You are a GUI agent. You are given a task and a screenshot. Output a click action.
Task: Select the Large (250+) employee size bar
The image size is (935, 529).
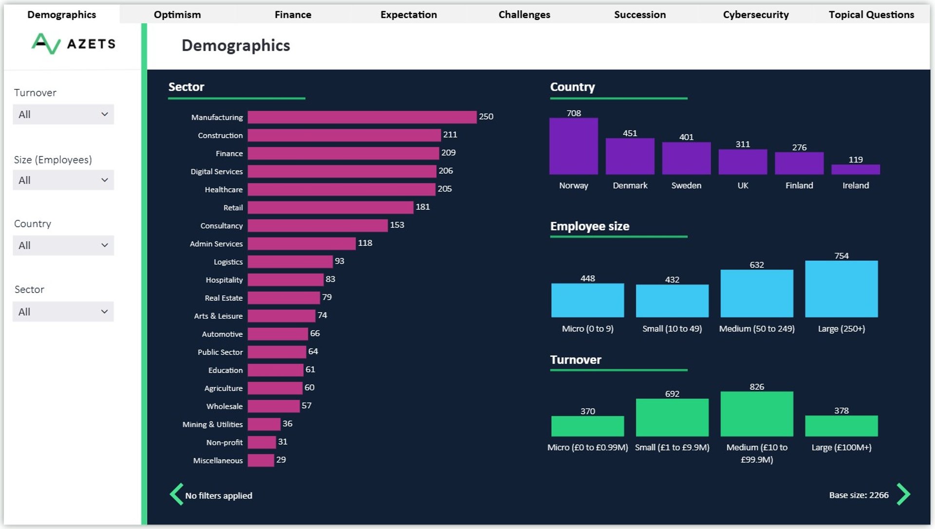[841, 289]
